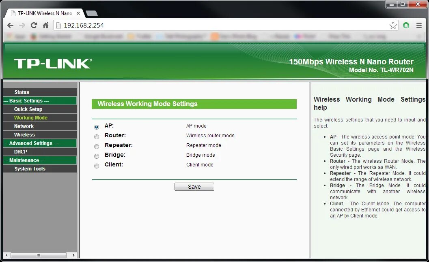
Task: Click sidebar scrollbar right arrow
Action: coord(73,255)
